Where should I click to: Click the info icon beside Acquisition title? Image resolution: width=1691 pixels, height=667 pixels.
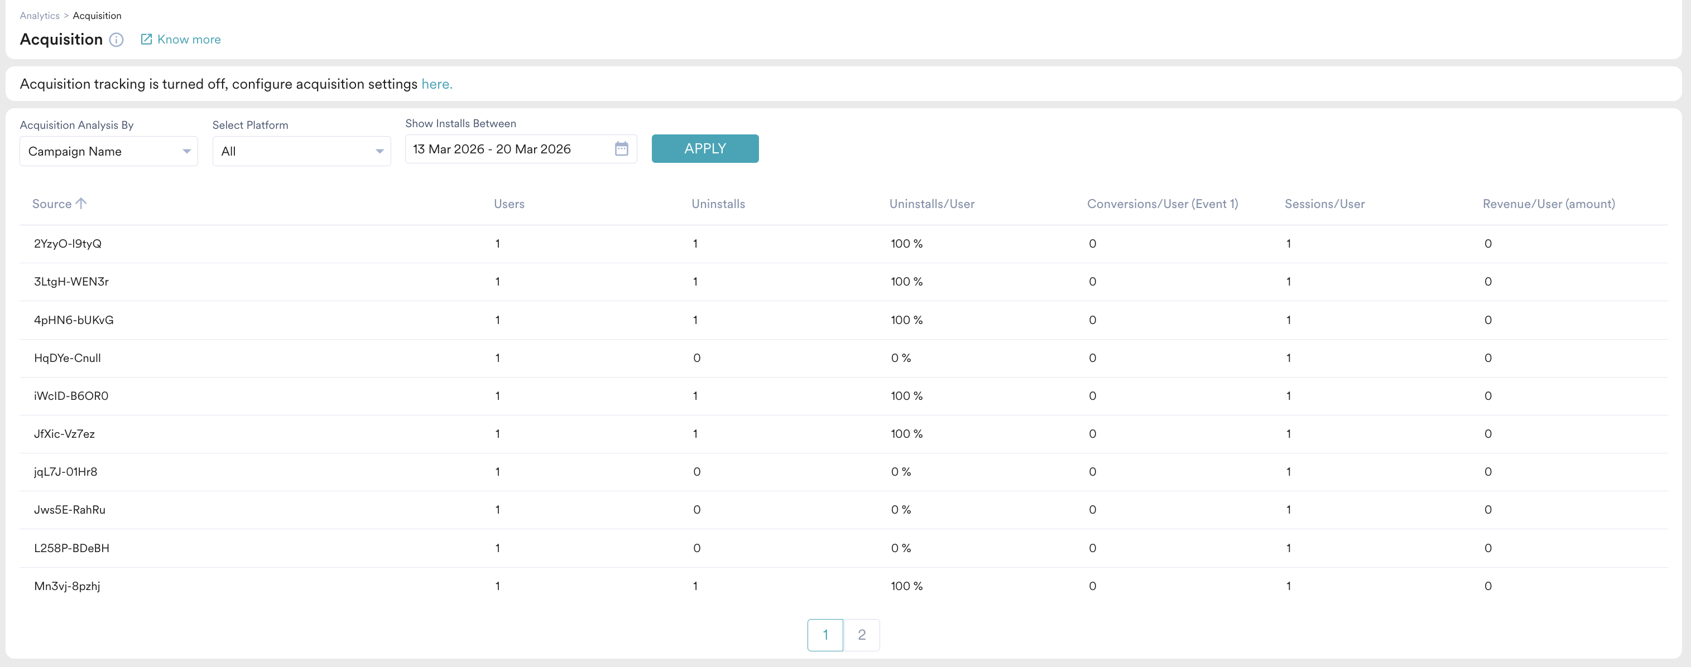coord(116,40)
